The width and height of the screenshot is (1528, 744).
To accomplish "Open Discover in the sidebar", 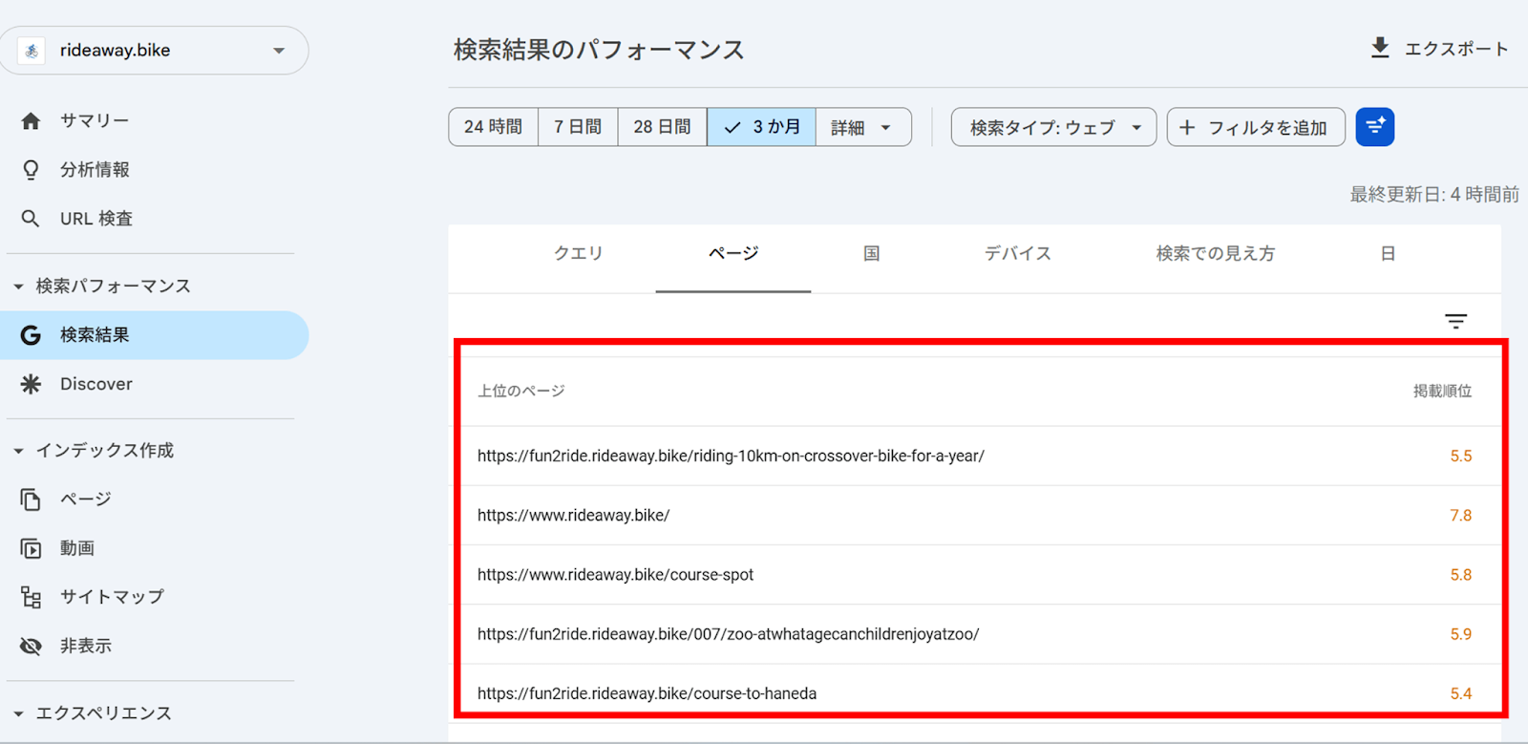I will (96, 384).
